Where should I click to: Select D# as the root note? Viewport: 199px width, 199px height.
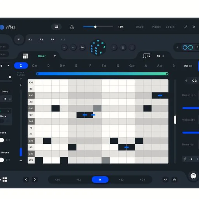[62, 66]
